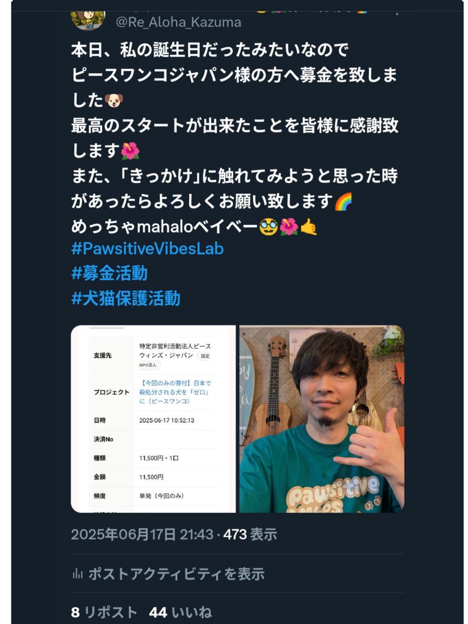Viewport: 468px width, 624px height.
Task: Open the @Re_Aloha_Kazuma handle
Action: coord(178,22)
